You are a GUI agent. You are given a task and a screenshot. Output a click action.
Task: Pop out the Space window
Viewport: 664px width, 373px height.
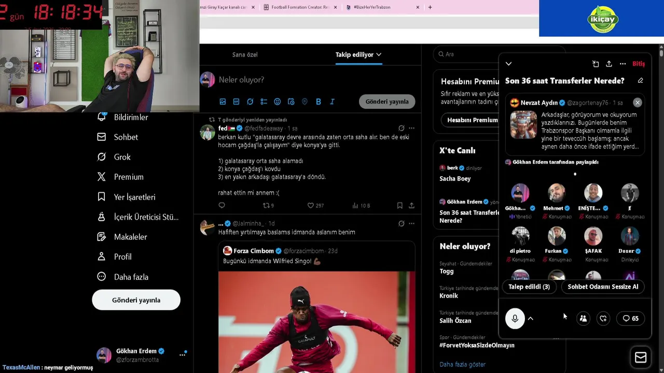[x=596, y=64]
